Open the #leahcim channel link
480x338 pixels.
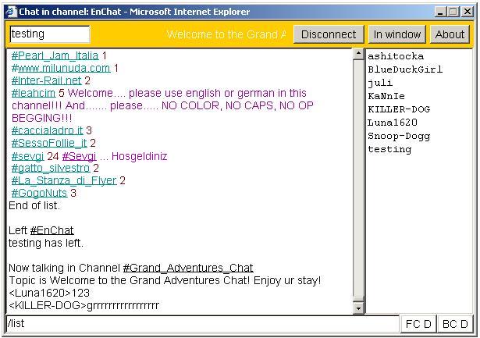[34, 93]
